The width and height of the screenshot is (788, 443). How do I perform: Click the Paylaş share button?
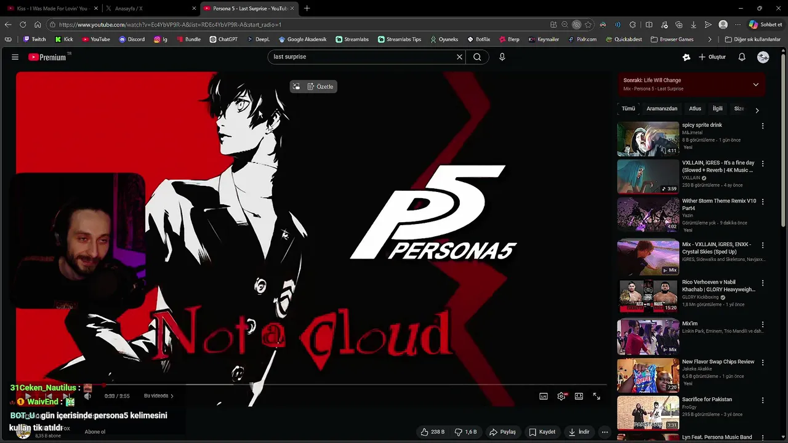502,432
